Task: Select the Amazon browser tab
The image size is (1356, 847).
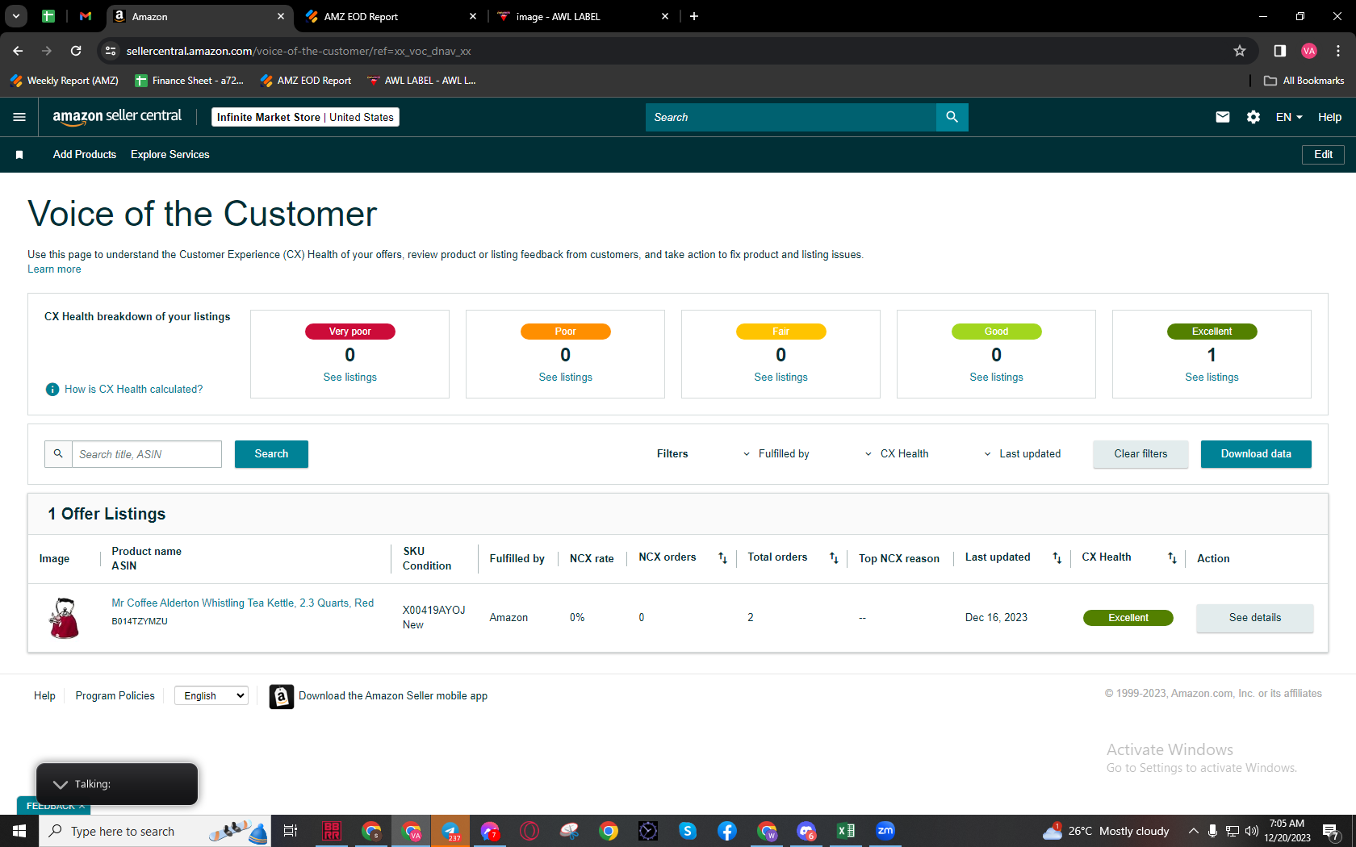Action: [x=199, y=16]
